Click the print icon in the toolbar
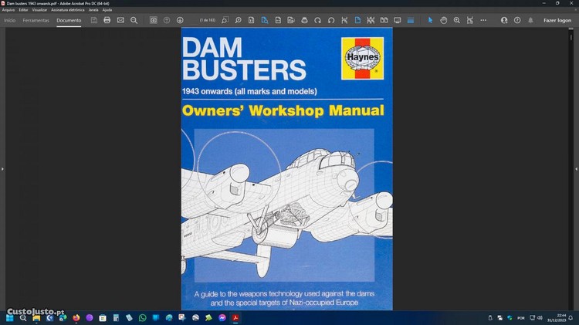This screenshot has height=325, width=579. (x=107, y=20)
